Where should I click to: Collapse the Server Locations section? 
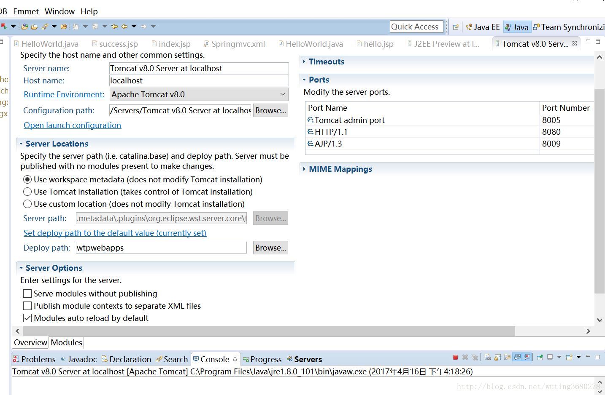point(21,144)
